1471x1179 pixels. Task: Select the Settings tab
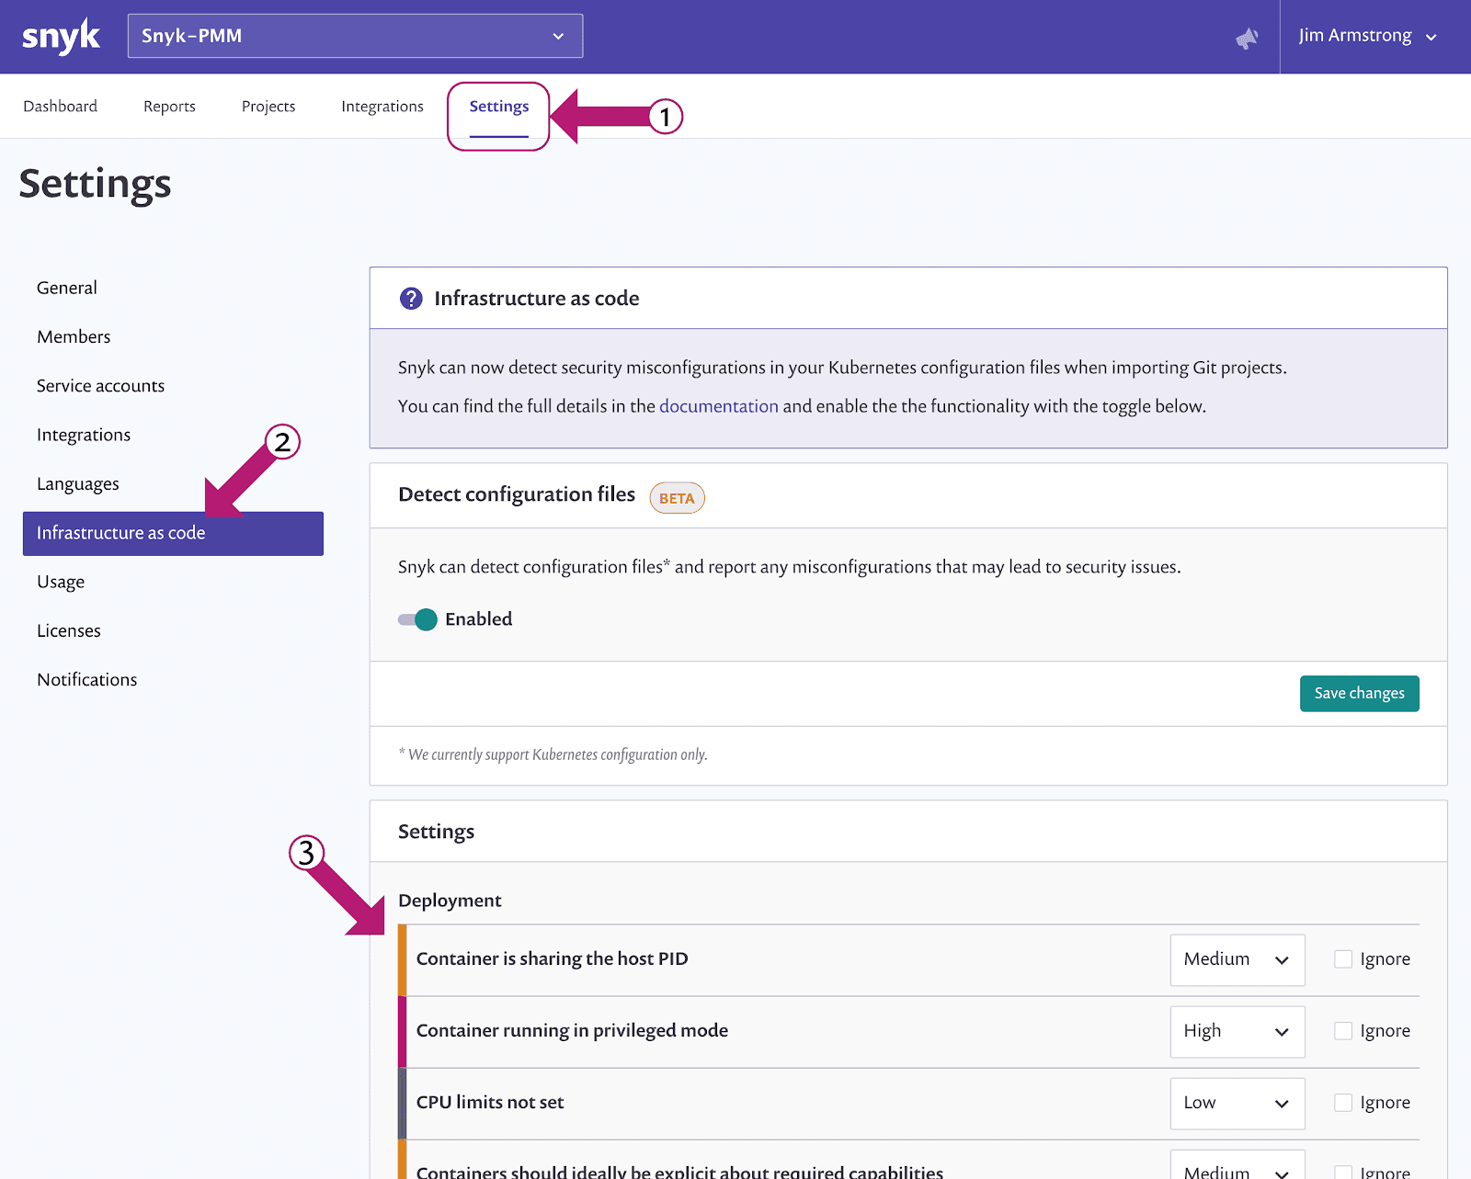pyautogui.click(x=499, y=107)
